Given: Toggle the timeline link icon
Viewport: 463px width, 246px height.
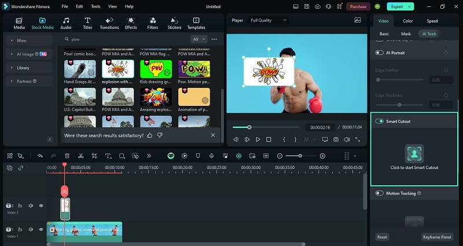Looking at the screenshot, I should click(x=20, y=168).
